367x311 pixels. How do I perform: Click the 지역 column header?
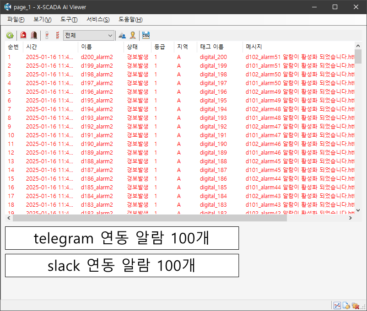pyautogui.click(x=185, y=47)
